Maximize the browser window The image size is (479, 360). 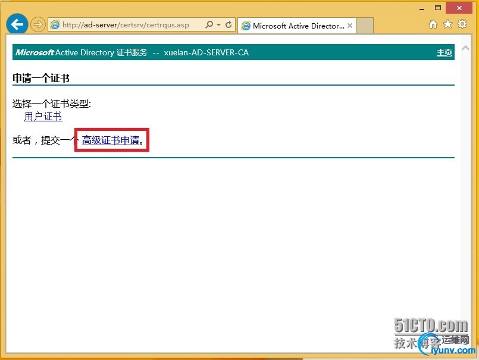tap(438, 8)
